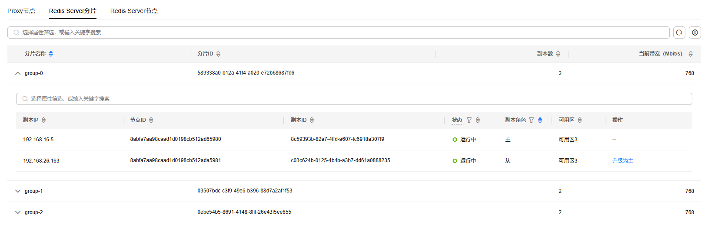Image resolution: width=708 pixels, height=228 pixels.
Task: Switch to the Proxy节点 tab
Action: (x=21, y=11)
